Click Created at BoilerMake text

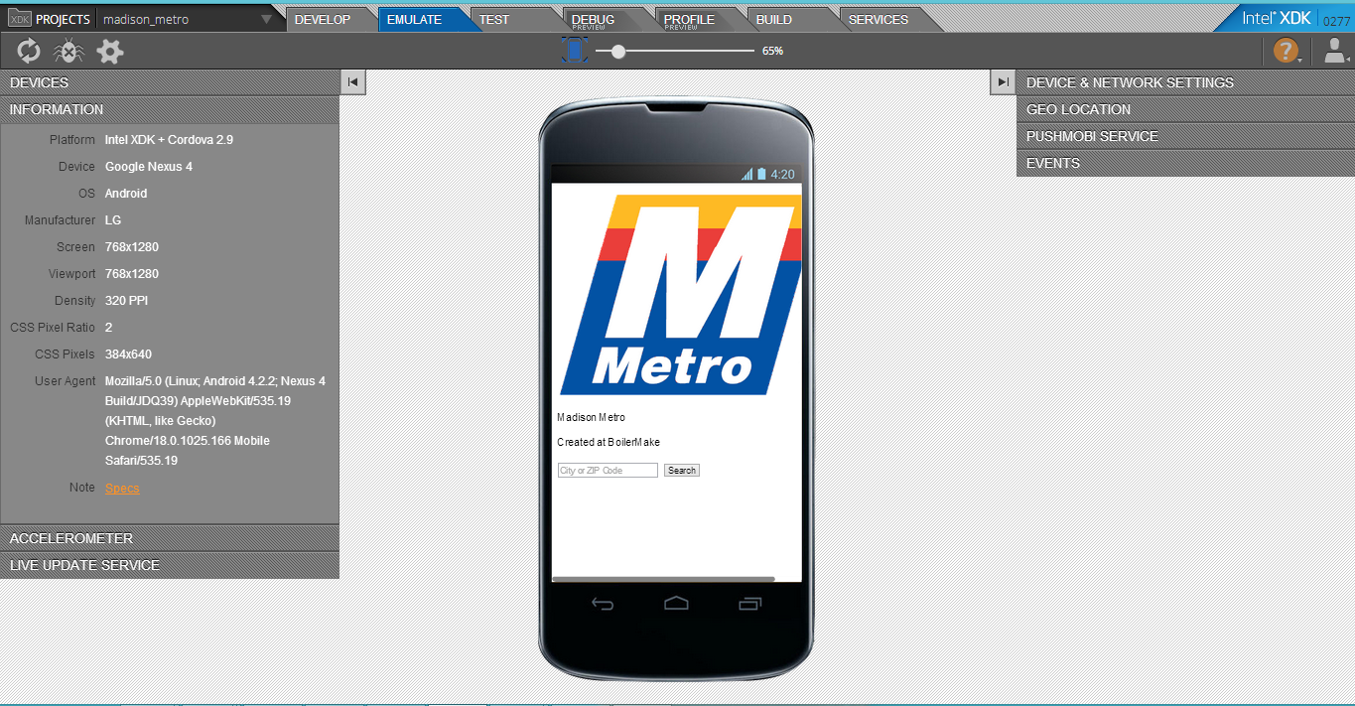pyautogui.click(x=609, y=443)
